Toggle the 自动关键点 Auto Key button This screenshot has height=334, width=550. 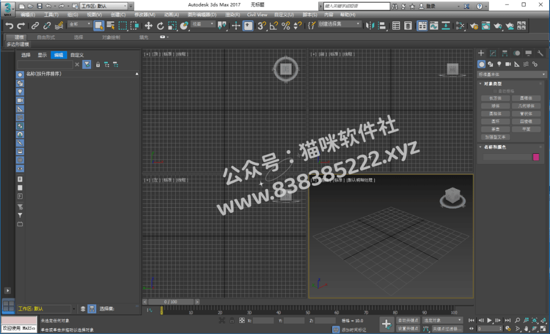(x=408, y=320)
